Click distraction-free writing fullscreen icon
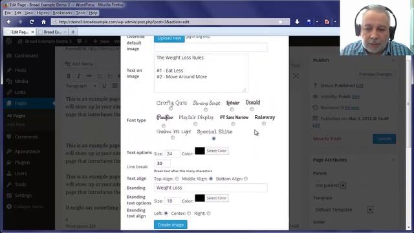 pyautogui.click(x=296, y=76)
